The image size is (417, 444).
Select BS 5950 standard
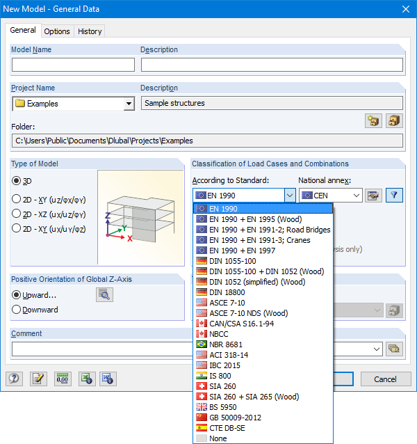[263, 407]
